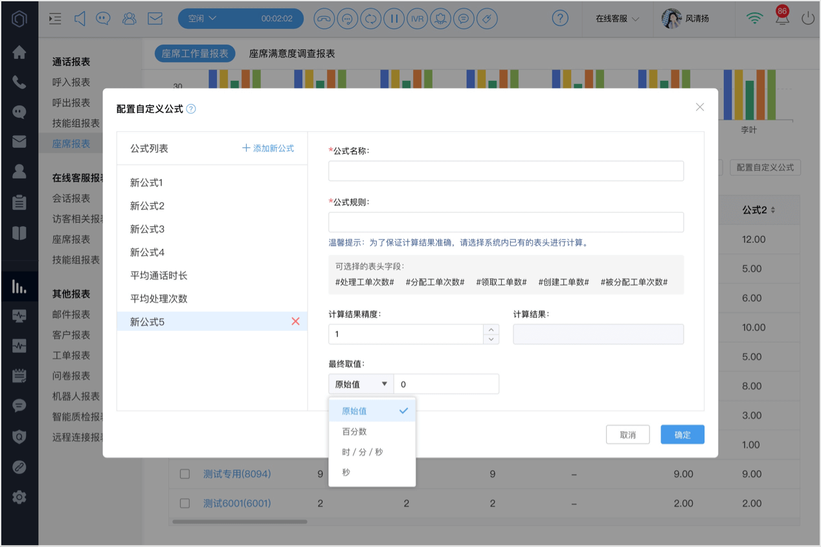Open the book knowledge icon in left sidebar
This screenshot has height=547, width=821.
[x=19, y=233]
